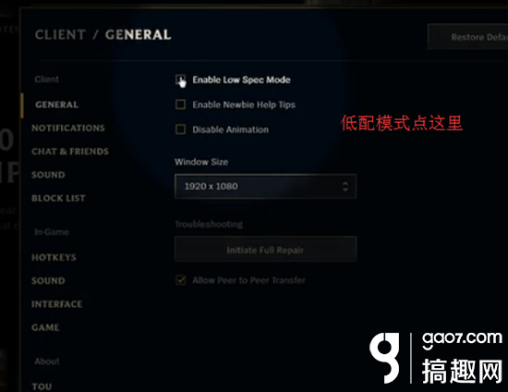Open the Interface settings section
Image resolution: width=508 pixels, height=392 pixels.
coord(56,304)
